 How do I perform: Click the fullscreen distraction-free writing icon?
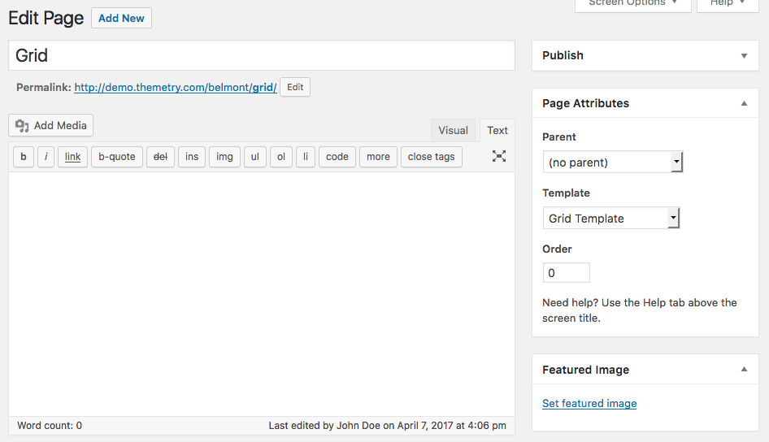499,156
